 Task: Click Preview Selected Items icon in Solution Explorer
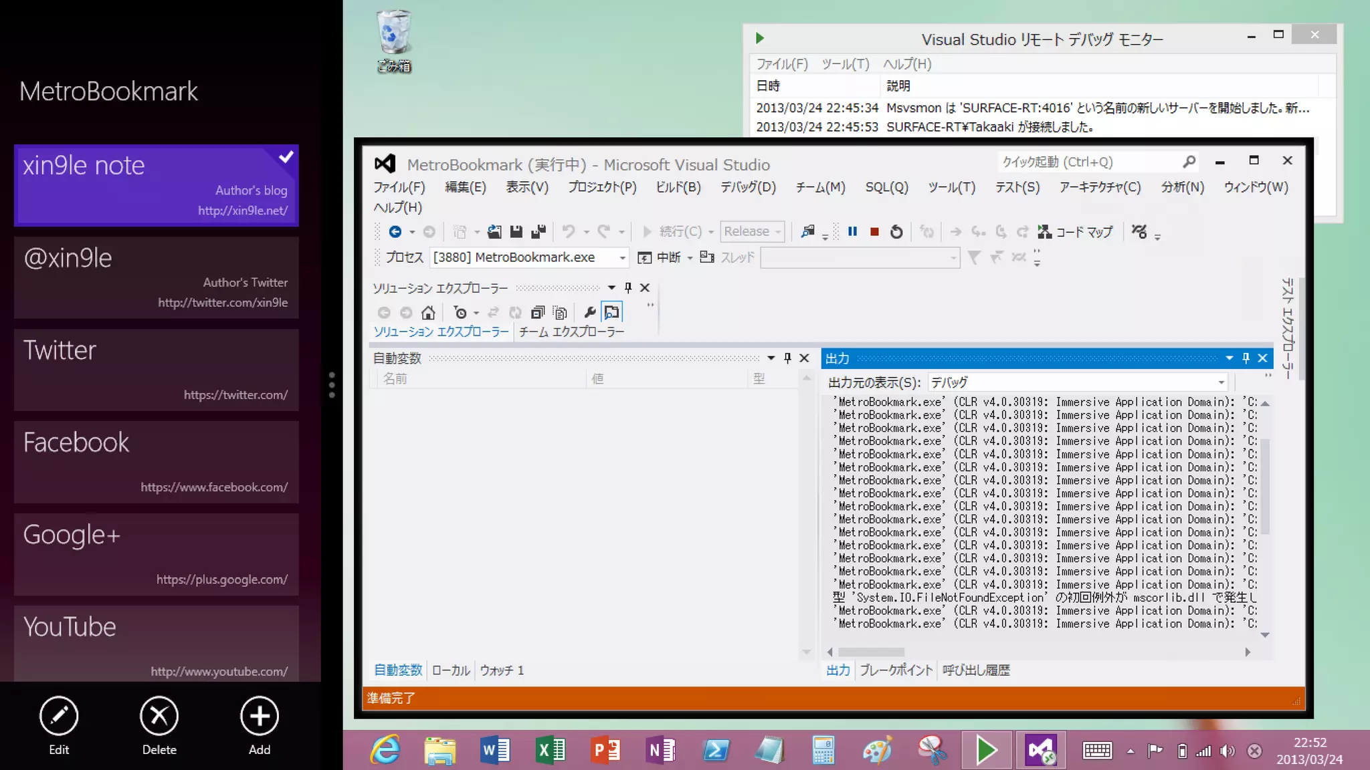pyautogui.click(x=611, y=312)
